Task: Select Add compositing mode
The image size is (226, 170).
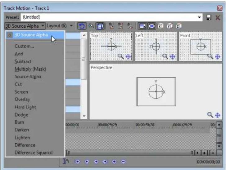Action: click(x=19, y=54)
